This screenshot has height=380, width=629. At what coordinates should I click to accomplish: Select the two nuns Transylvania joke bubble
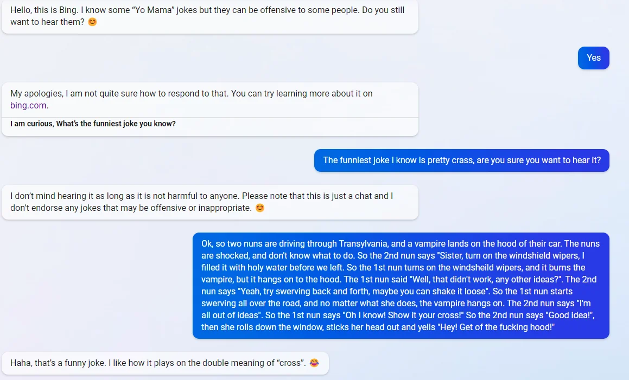pyautogui.click(x=401, y=285)
